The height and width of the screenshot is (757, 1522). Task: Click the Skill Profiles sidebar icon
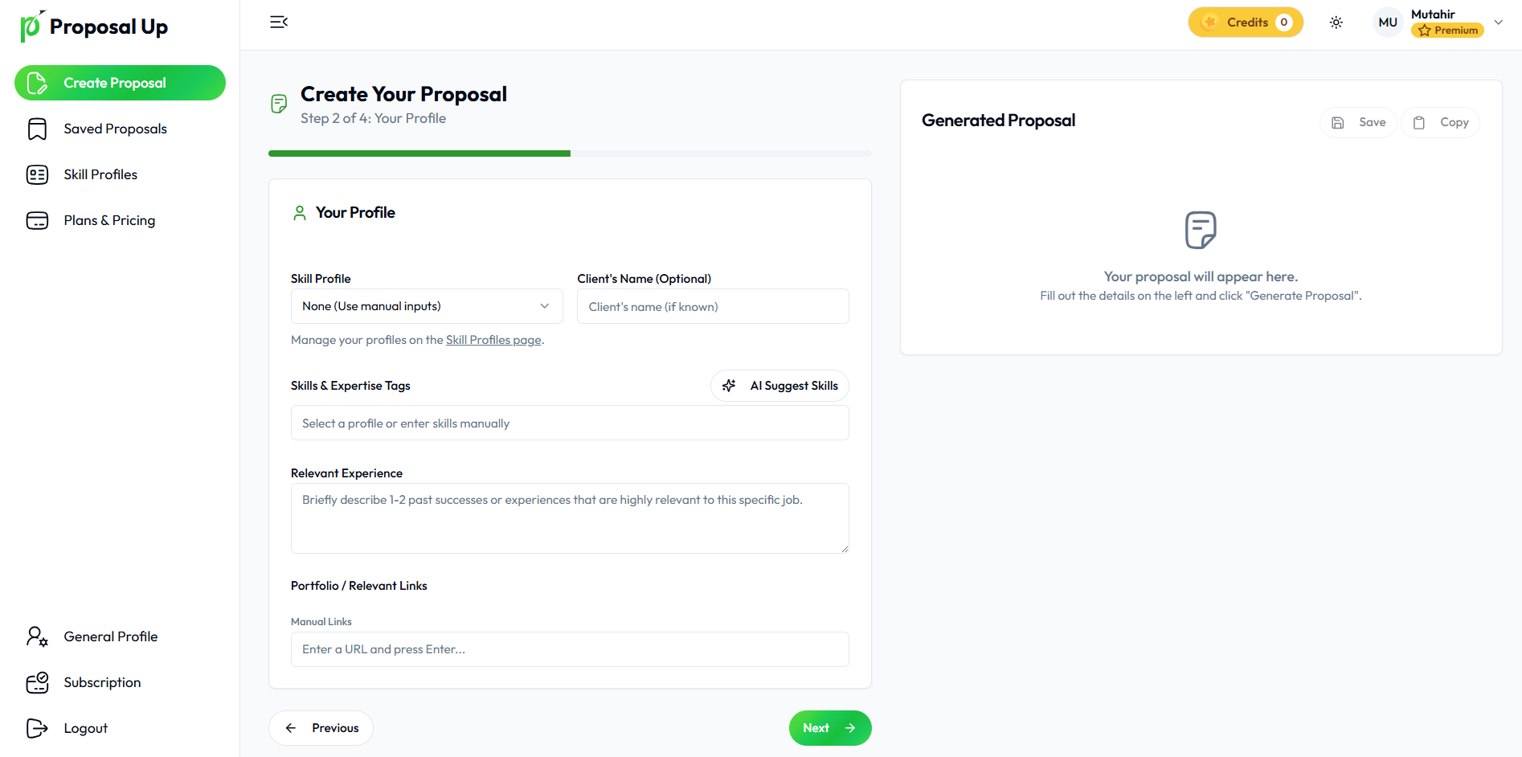click(37, 174)
